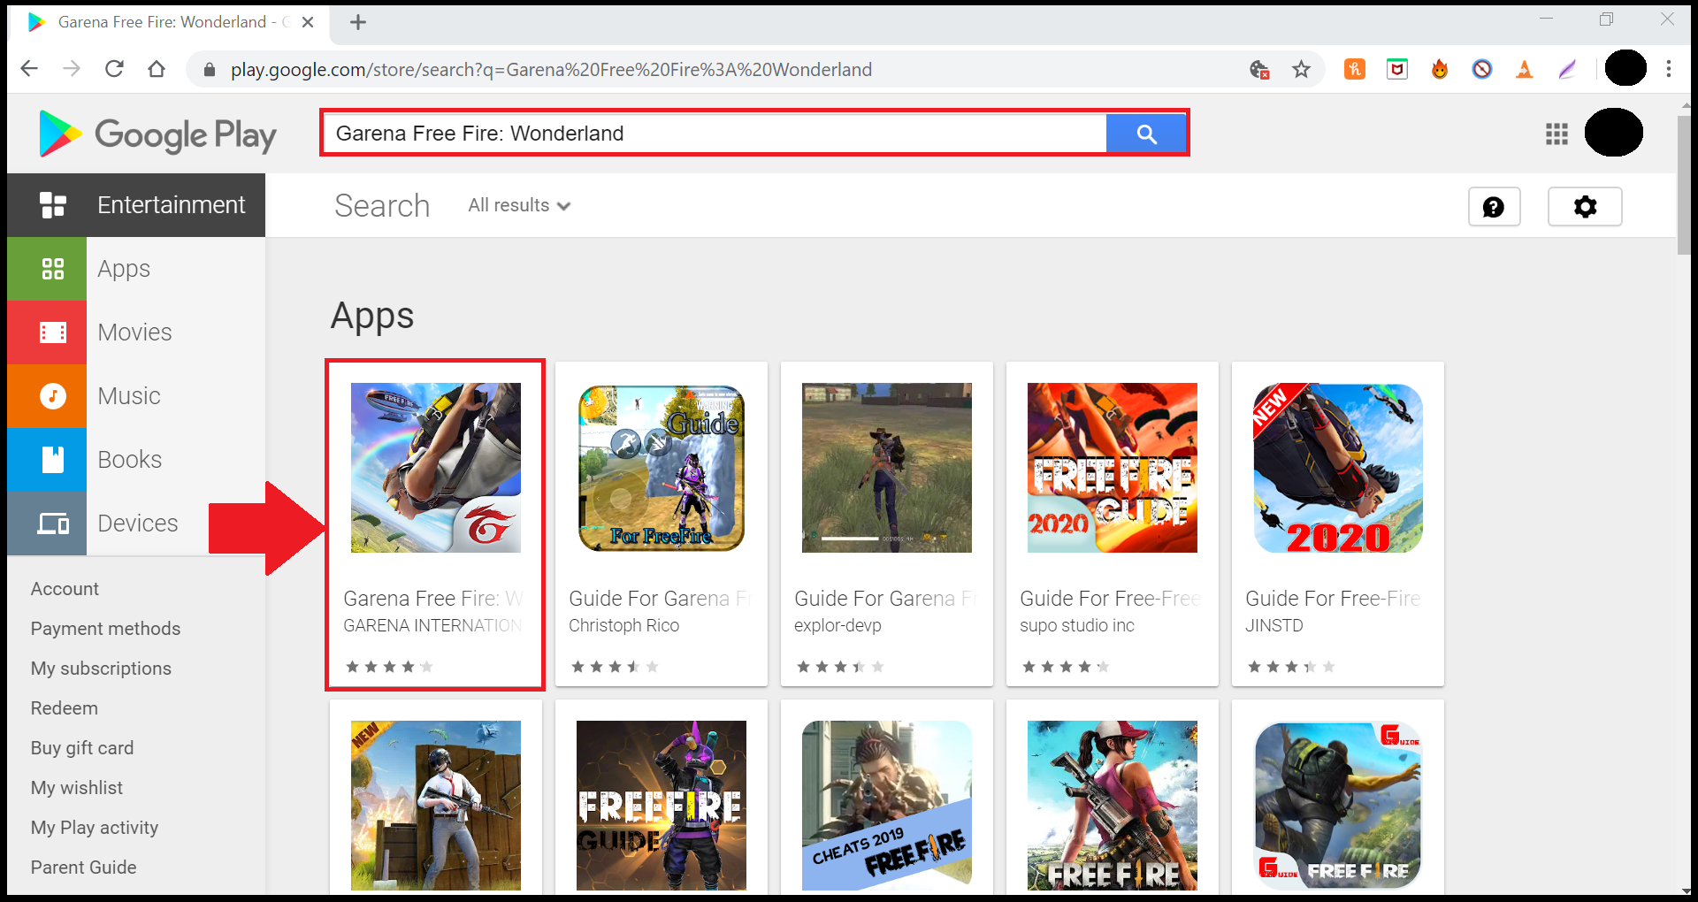This screenshot has width=1698, height=902.
Task: Click the browser address bar URL
Action: [552, 69]
